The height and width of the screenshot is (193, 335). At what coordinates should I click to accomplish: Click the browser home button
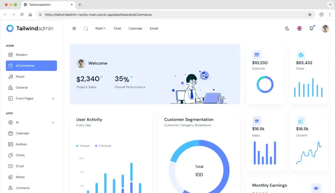coord(30,14)
